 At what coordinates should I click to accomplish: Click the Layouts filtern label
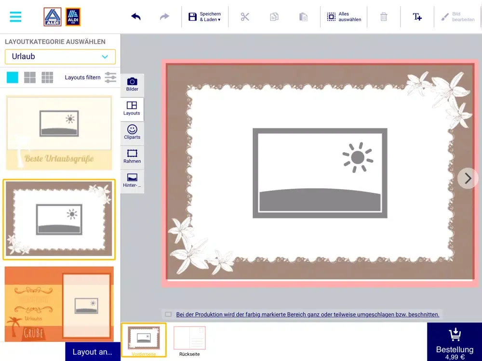pyautogui.click(x=82, y=77)
